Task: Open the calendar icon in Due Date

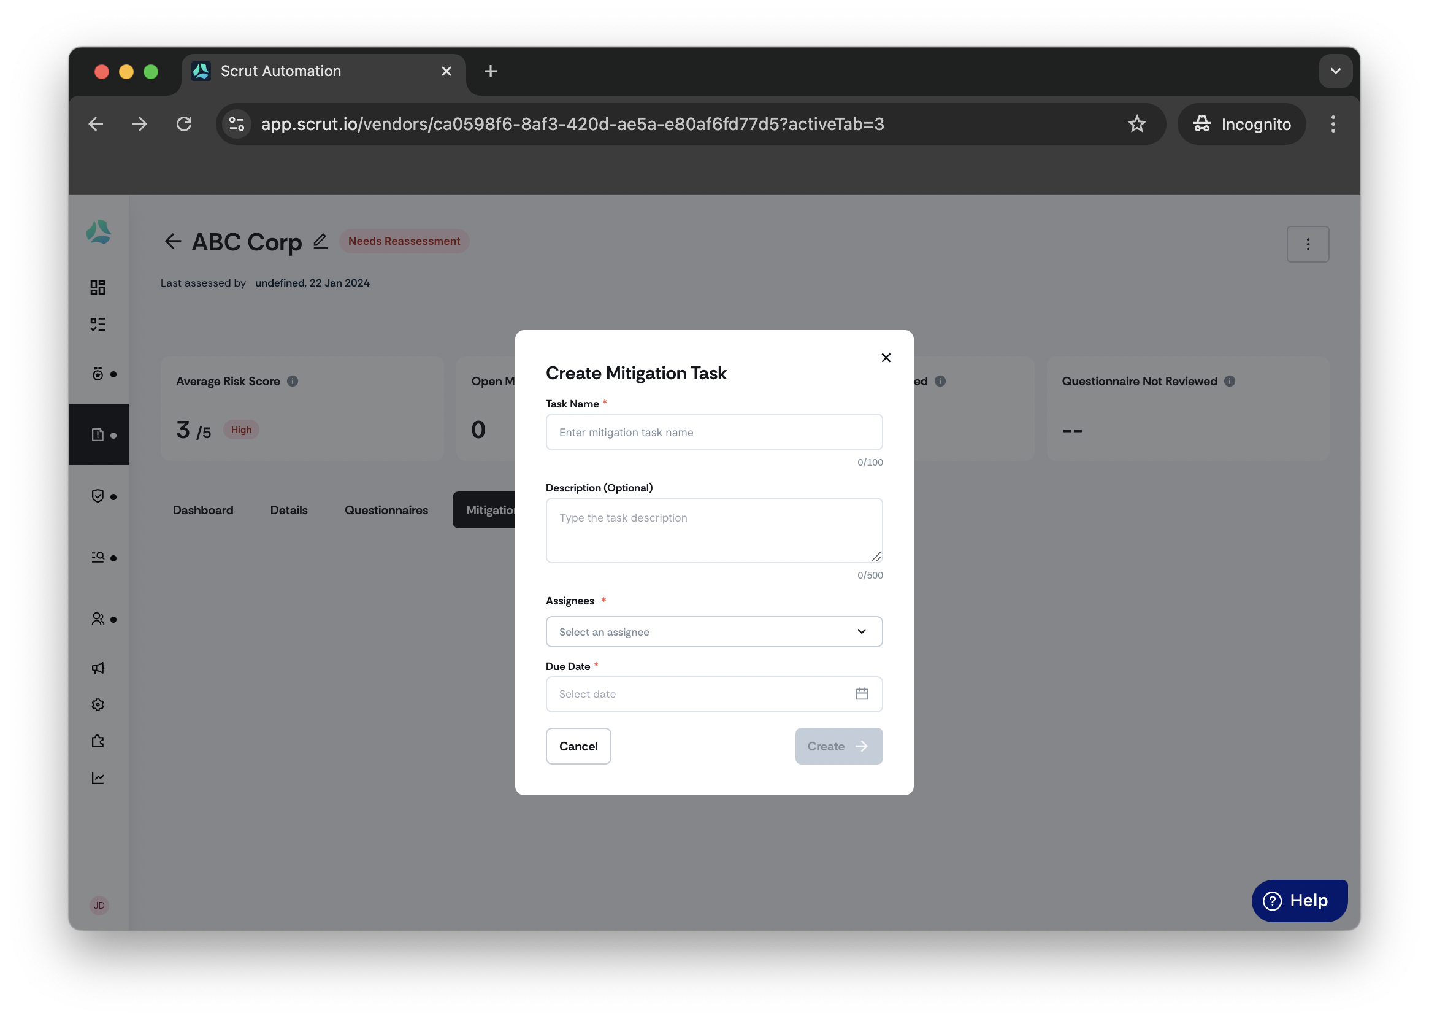Action: pyautogui.click(x=862, y=693)
